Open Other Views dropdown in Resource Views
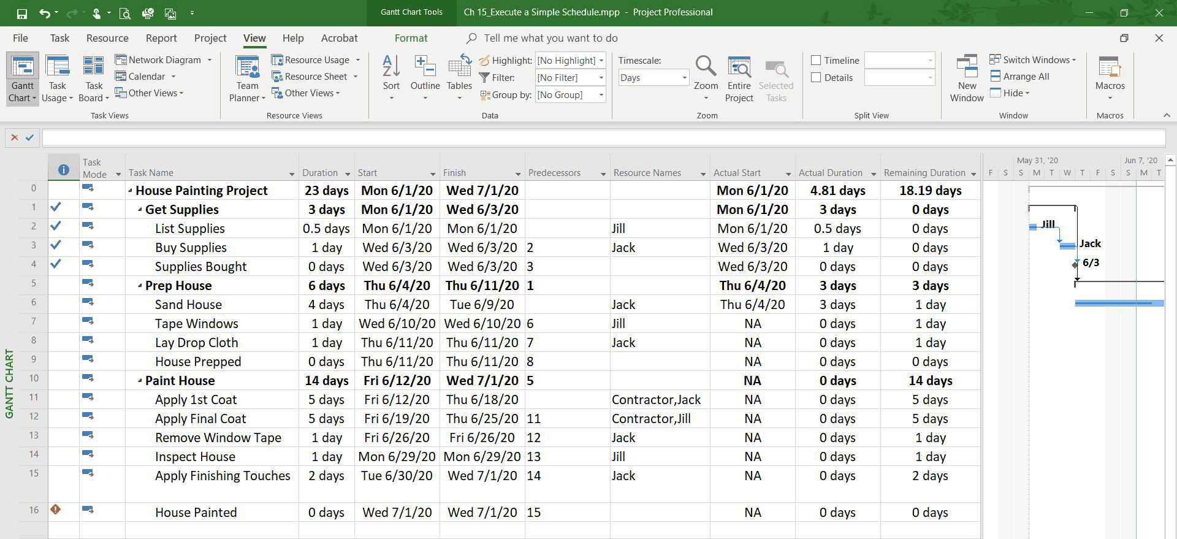 [306, 93]
